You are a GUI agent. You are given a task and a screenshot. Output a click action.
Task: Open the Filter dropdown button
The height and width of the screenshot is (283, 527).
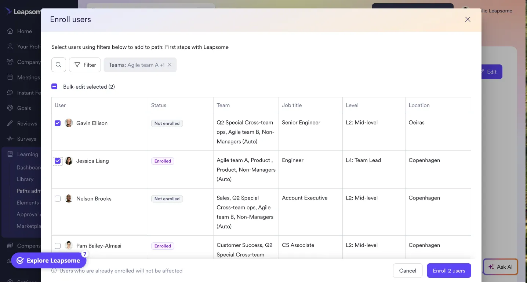point(85,65)
